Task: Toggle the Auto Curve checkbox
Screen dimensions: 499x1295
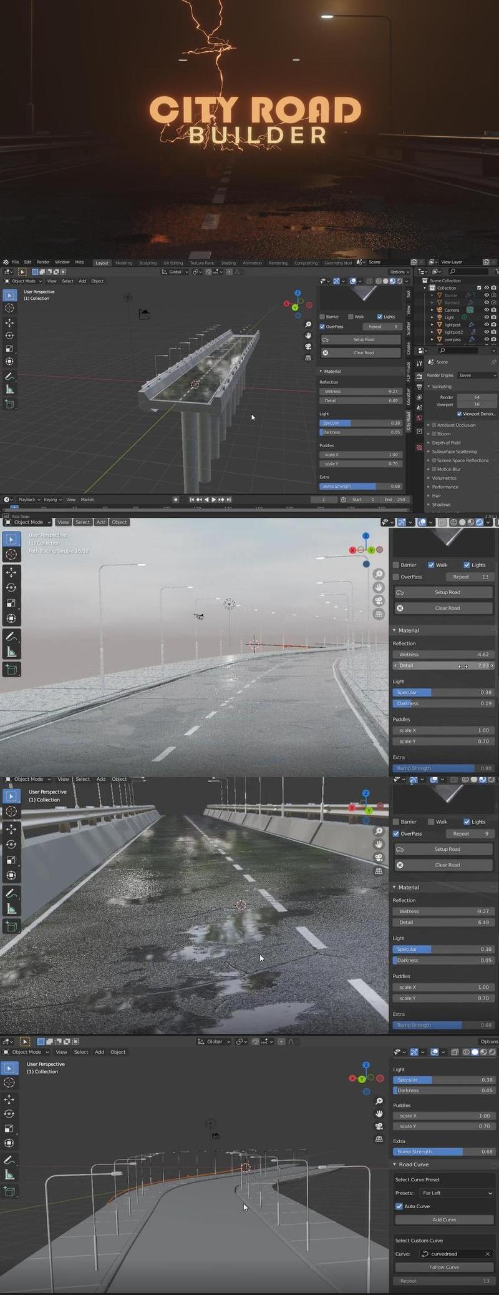Action: pos(399,1206)
